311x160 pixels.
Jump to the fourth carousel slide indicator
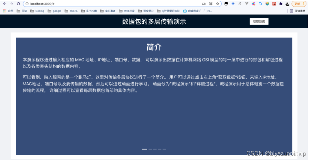pyautogui.click(x=160, y=149)
